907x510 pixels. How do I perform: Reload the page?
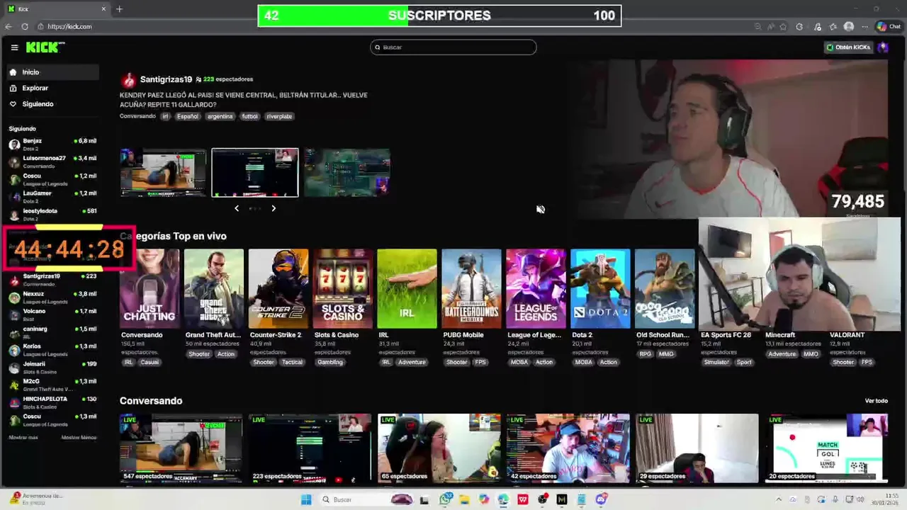[25, 26]
